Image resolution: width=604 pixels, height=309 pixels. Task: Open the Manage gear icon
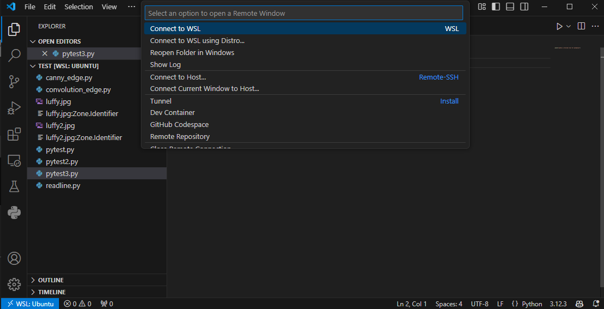[14, 284]
